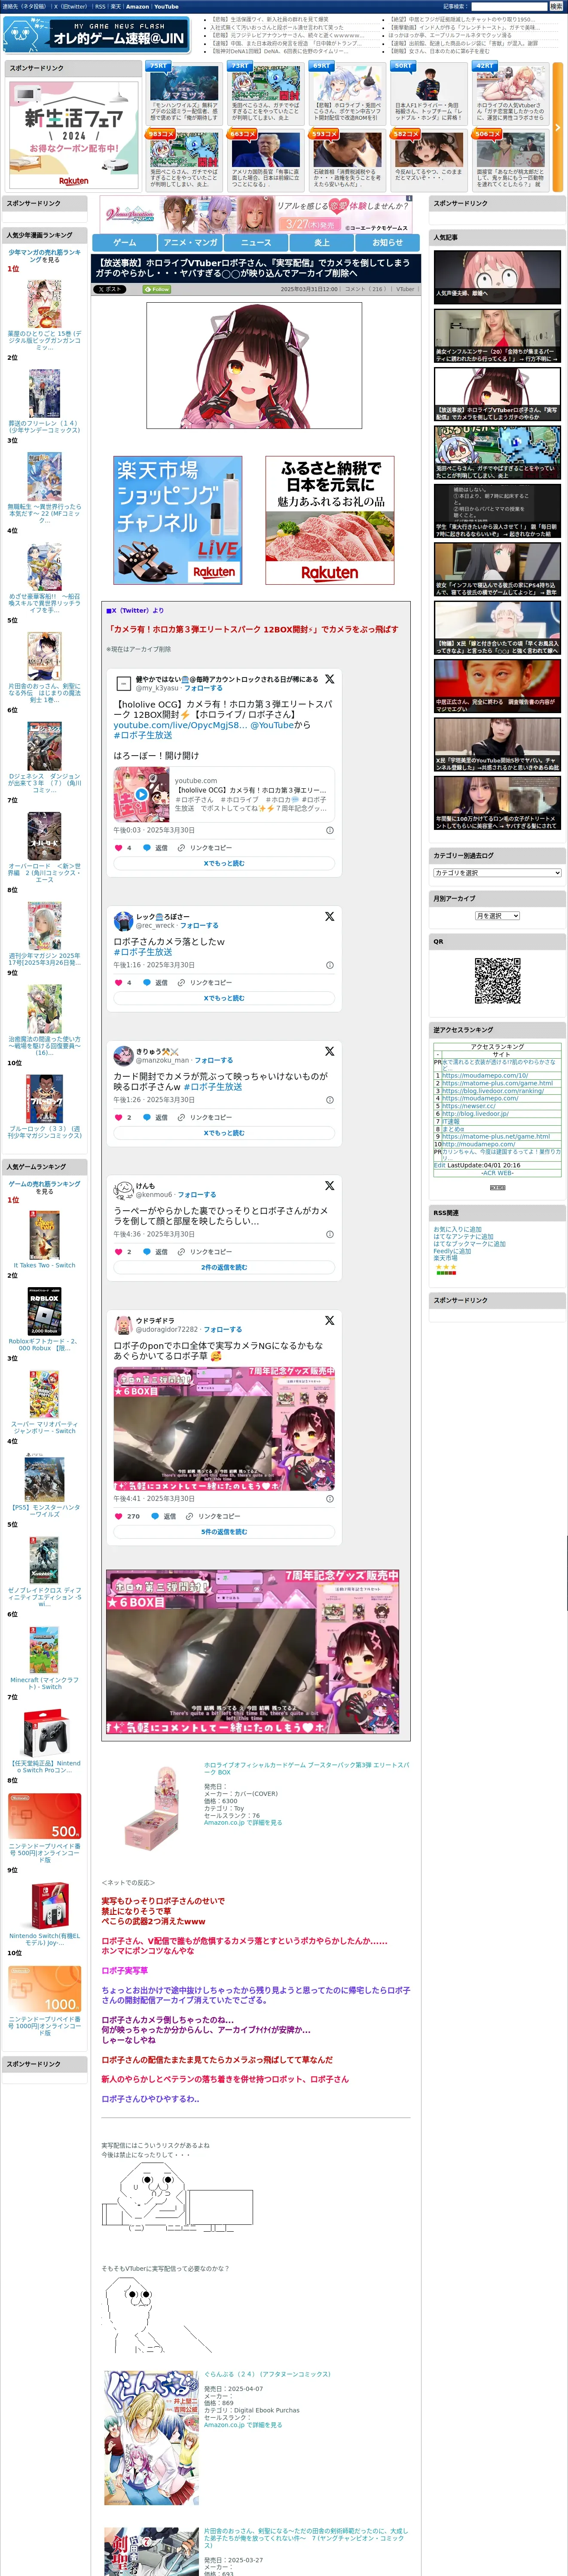568x2576 pixels.
Task: Click the X logo on kenmou6's tweet
Action: pyautogui.click(x=329, y=1185)
